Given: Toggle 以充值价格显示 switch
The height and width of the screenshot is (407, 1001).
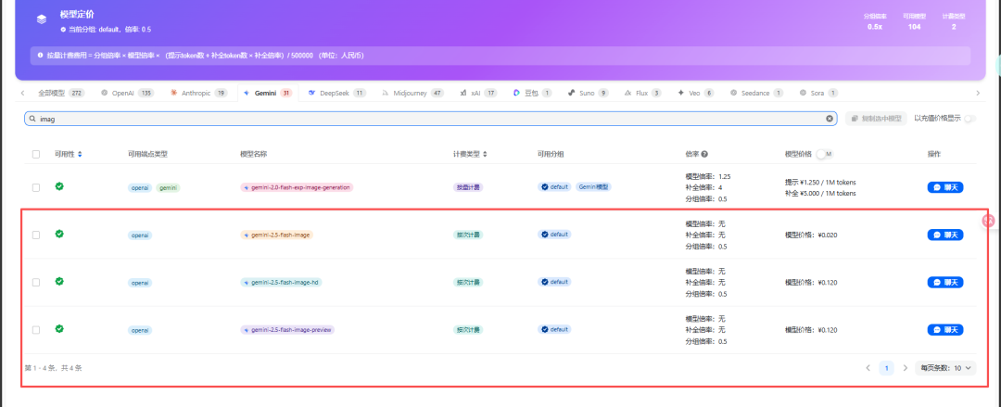Looking at the screenshot, I should click(x=970, y=118).
